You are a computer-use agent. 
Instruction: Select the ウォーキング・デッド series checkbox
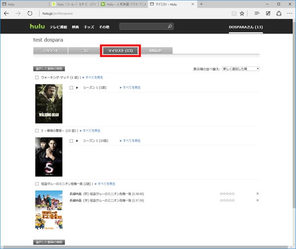(37, 77)
